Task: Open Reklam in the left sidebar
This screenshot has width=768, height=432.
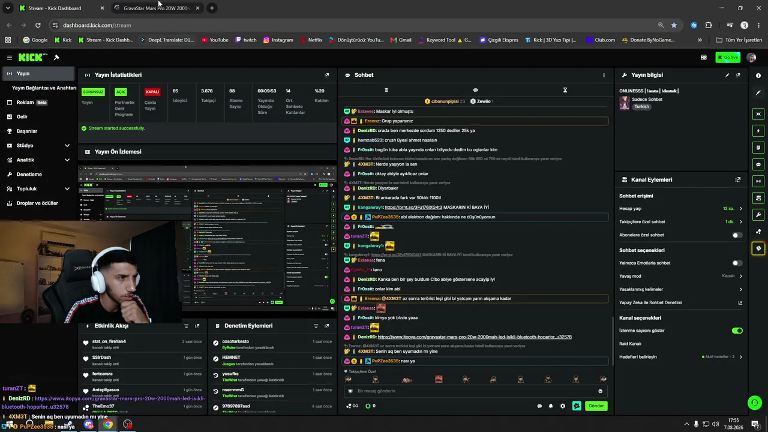Action: [x=39, y=103]
